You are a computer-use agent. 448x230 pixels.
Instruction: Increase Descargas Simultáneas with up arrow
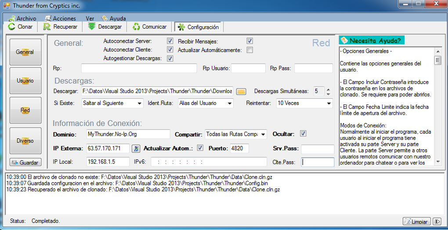(x=328, y=89)
